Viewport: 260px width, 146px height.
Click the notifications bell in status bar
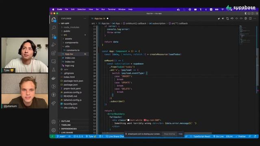coord(255,136)
